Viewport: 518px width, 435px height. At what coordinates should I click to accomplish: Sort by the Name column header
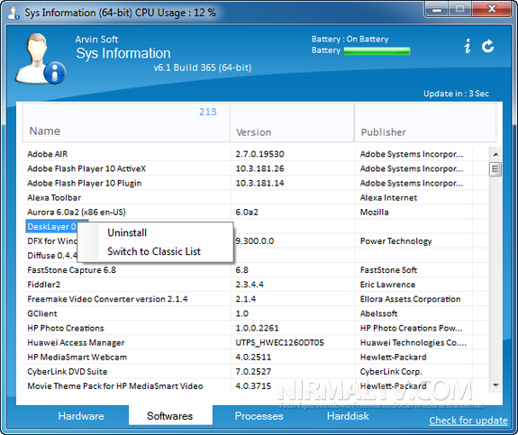[126, 122]
